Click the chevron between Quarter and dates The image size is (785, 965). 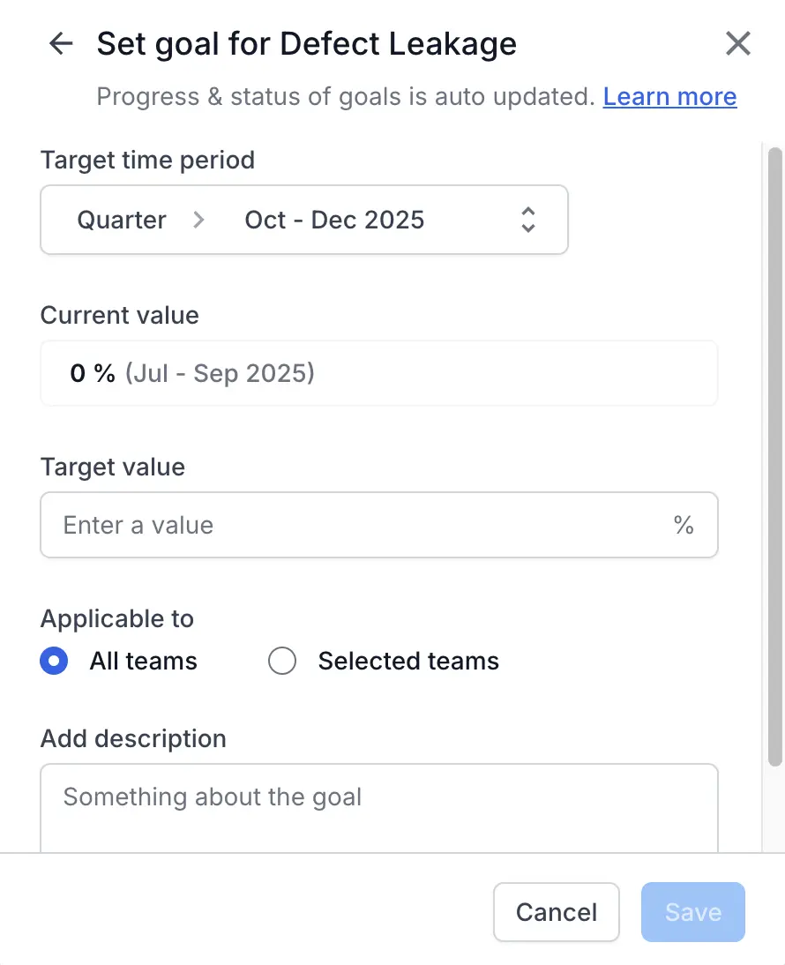point(199,220)
